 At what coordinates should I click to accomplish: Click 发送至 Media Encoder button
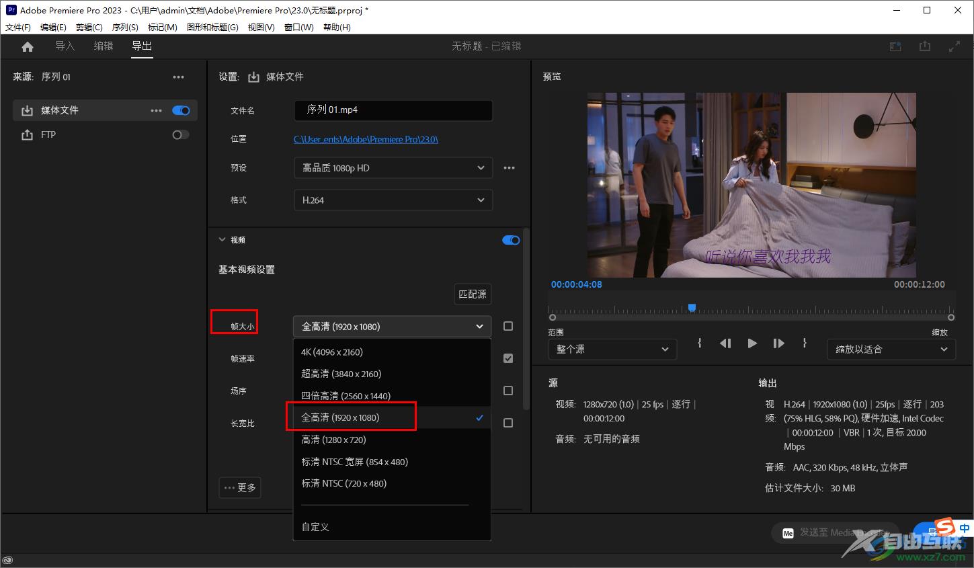pos(835,532)
